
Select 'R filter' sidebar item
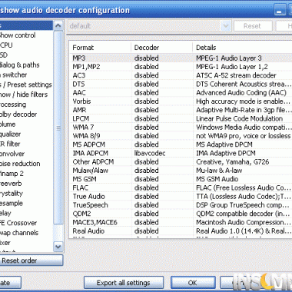tap(10, 144)
